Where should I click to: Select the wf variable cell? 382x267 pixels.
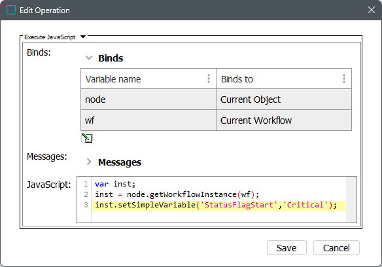(148, 120)
